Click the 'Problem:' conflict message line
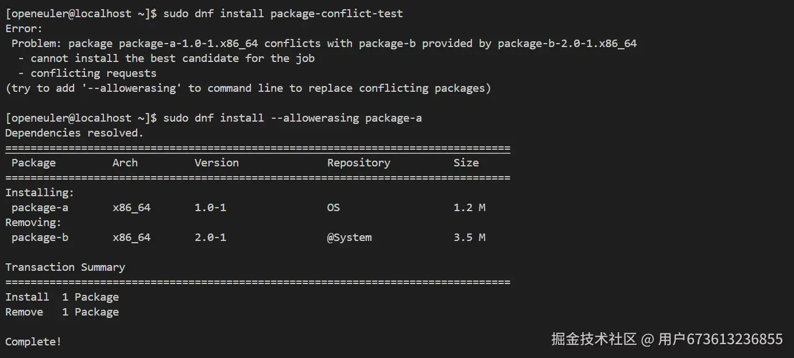 (x=324, y=43)
